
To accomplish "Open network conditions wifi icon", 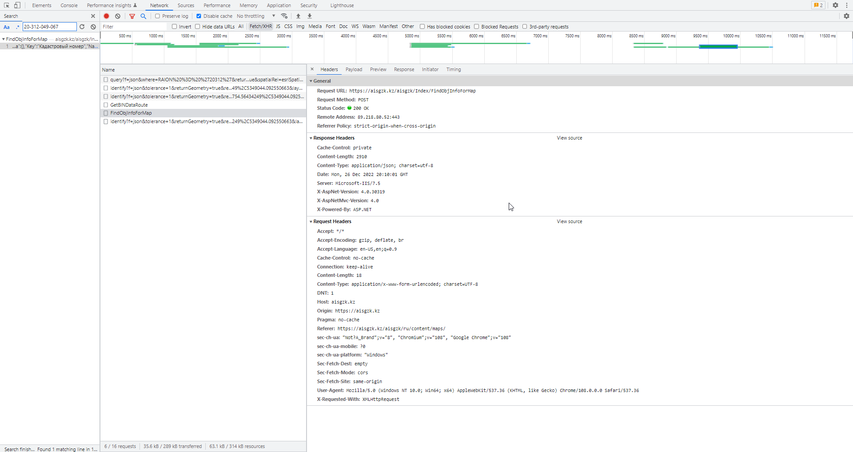I will tap(284, 16).
